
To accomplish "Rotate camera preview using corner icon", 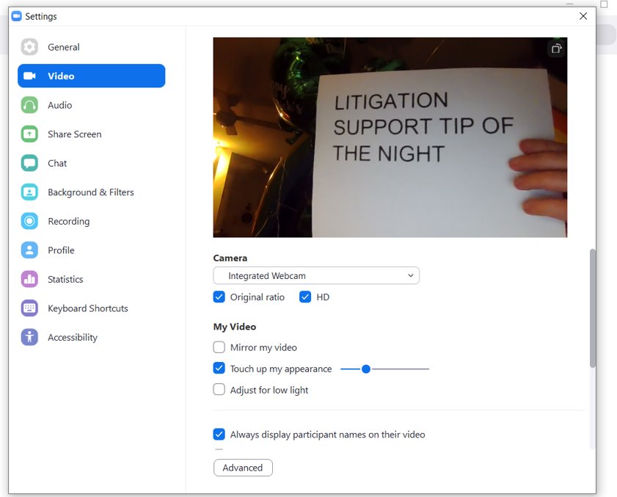I will (556, 48).
